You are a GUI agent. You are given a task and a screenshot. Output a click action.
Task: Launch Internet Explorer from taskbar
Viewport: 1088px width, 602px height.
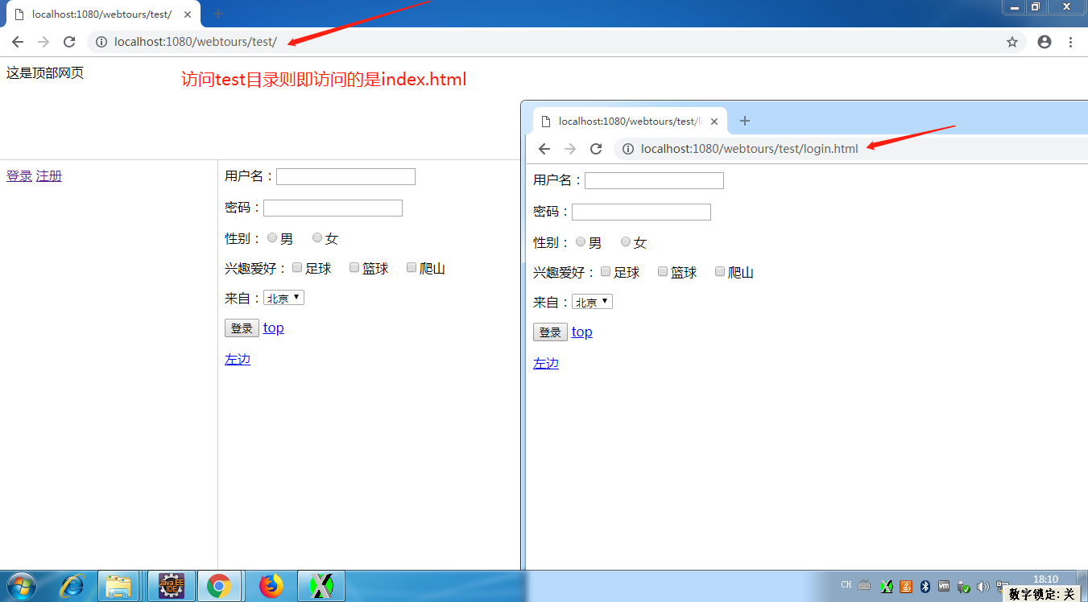[x=72, y=586]
